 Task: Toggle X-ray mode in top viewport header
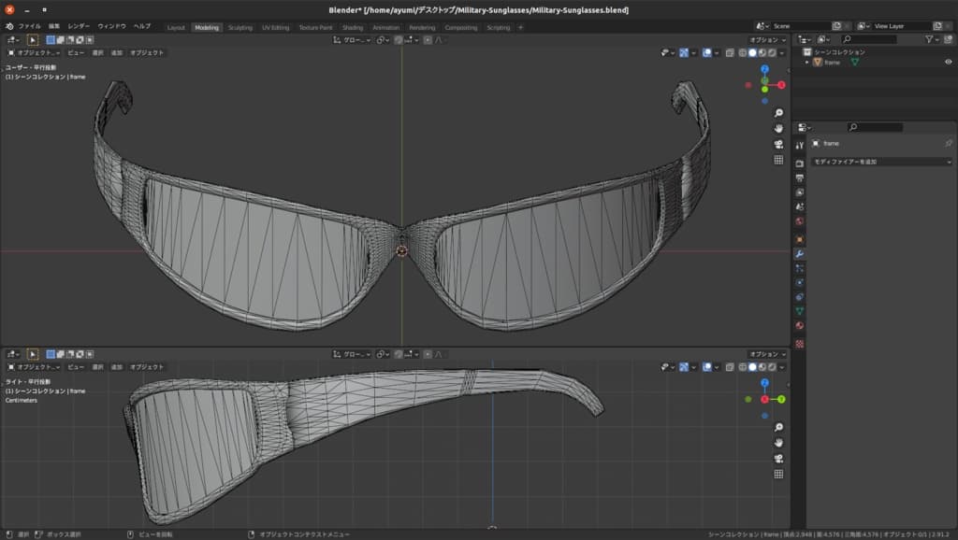(x=729, y=53)
